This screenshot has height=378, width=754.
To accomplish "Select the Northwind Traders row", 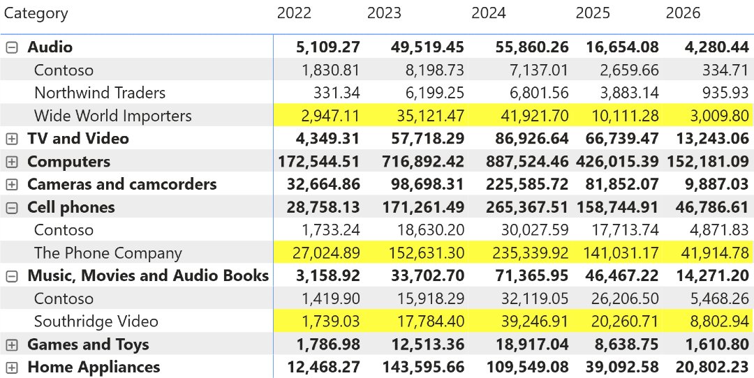I will (100, 93).
